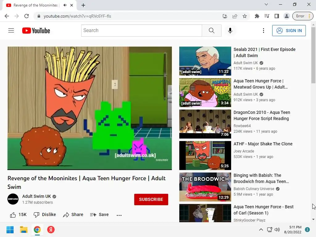Open the Windows Start menu

click(x=10, y=230)
